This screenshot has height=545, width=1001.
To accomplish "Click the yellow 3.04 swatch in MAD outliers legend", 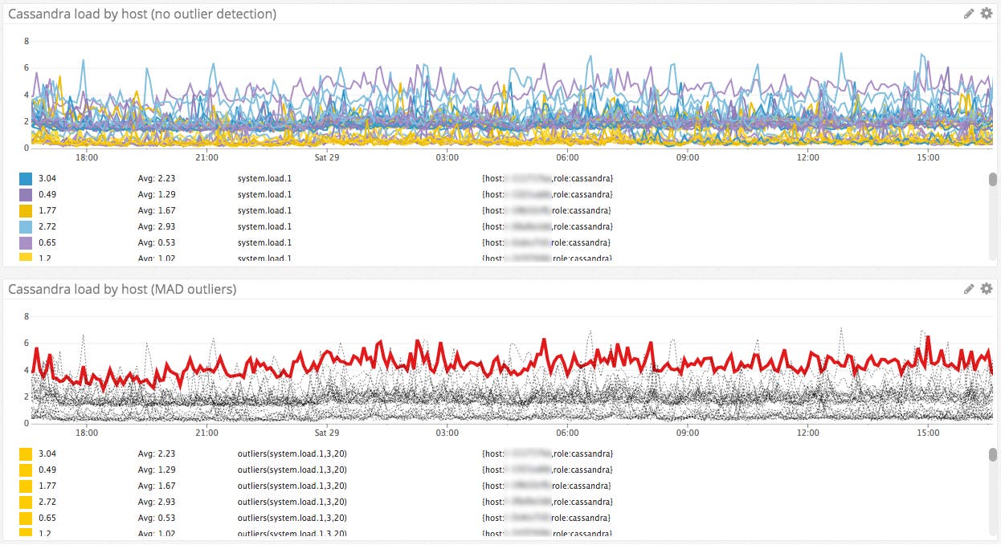I will click(26, 453).
